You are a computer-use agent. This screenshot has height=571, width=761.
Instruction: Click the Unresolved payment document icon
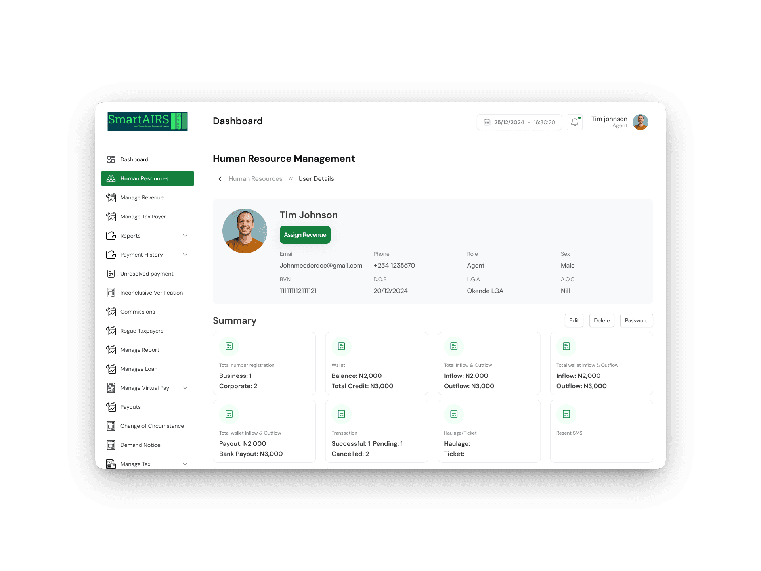[x=111, y=274]
